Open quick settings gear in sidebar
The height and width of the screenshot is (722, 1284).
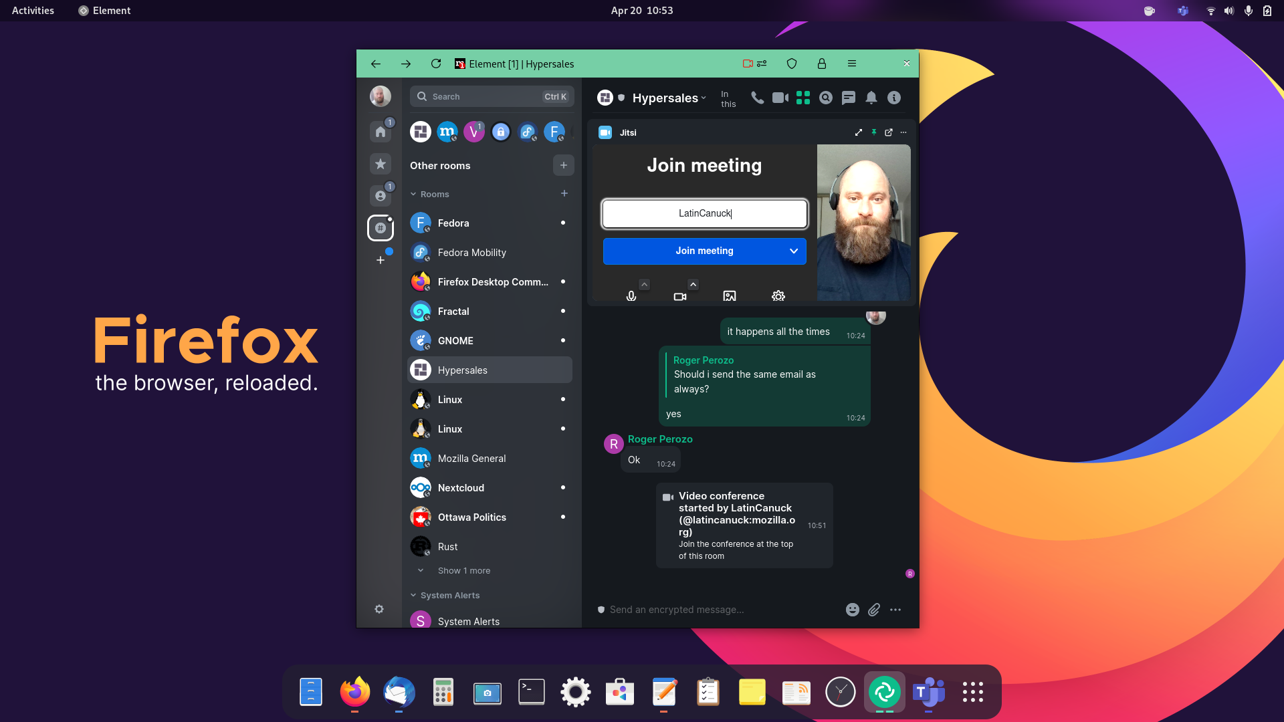pyautogui.click(x=379, y=609)
